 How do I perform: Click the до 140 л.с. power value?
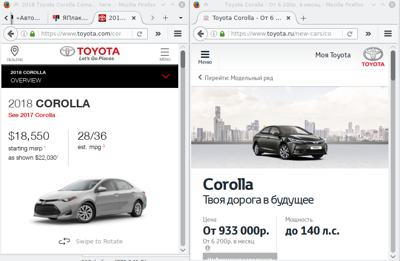click(x=312, y=230)
